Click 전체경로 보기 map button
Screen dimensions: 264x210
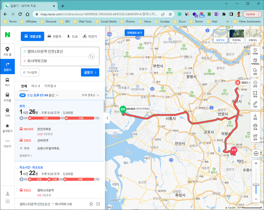134,33
